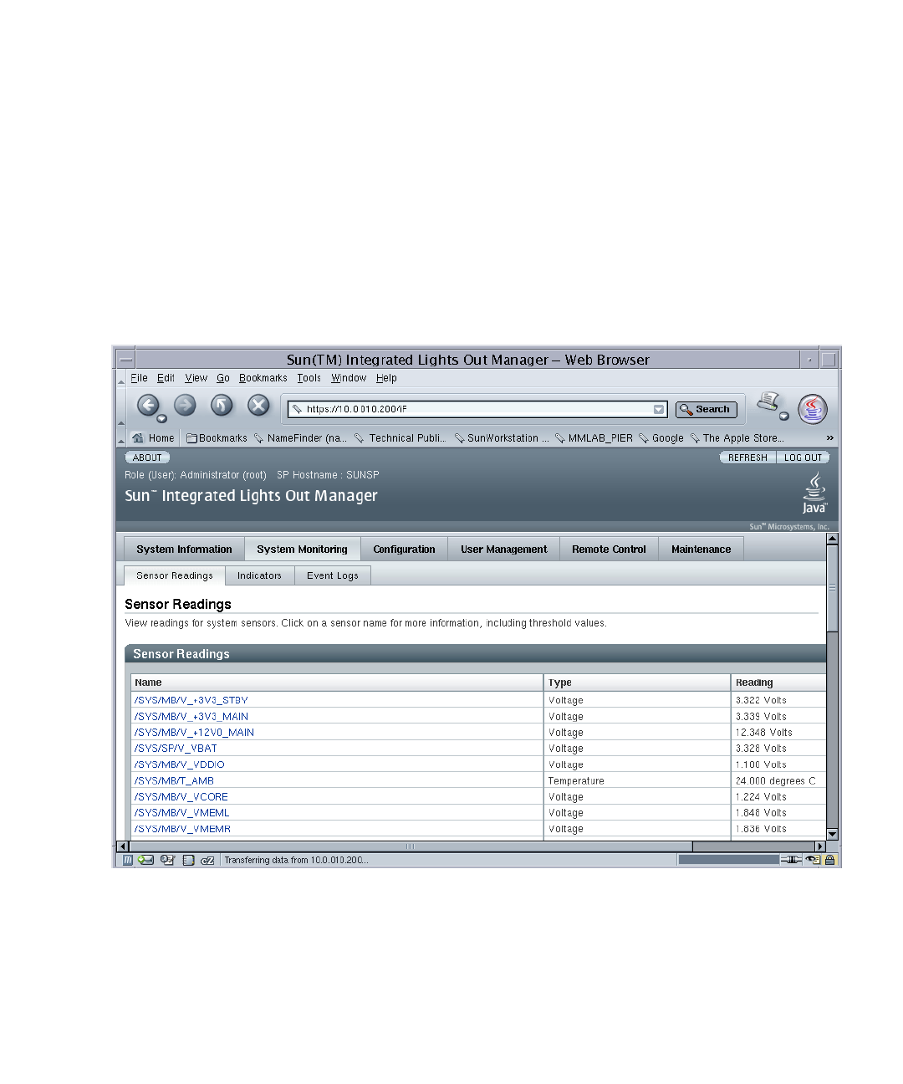Open the Edit menu
The width and height of the screenshot is (903, 1084).
coord(166,378)
